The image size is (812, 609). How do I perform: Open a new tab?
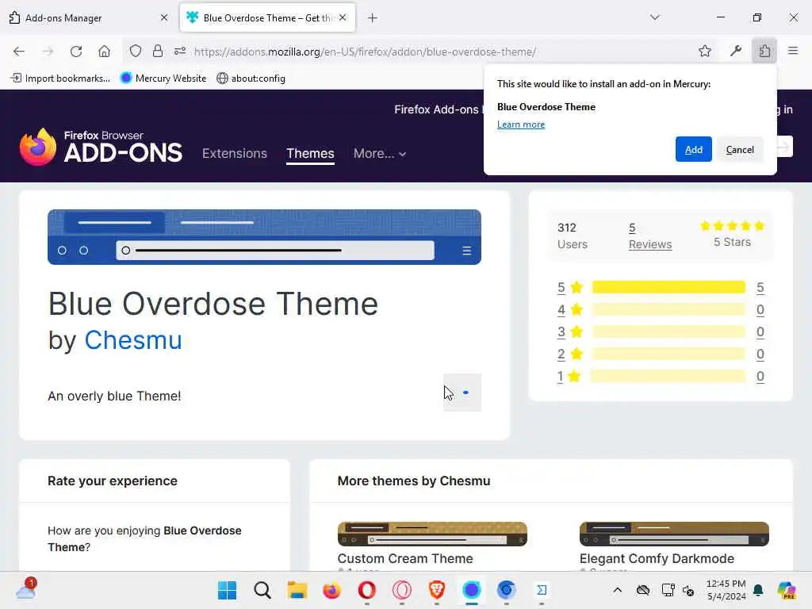(373, 18)
